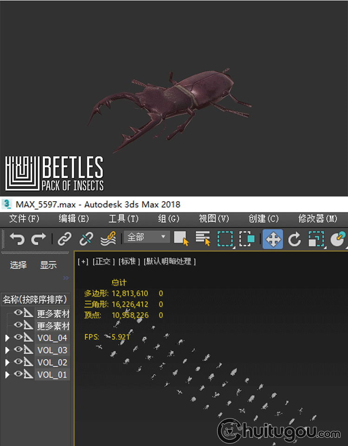Toggle eye icon for VOL_03
Image resolution: width=348 pixels, height=446 pixels.
(x=19, y=350)
